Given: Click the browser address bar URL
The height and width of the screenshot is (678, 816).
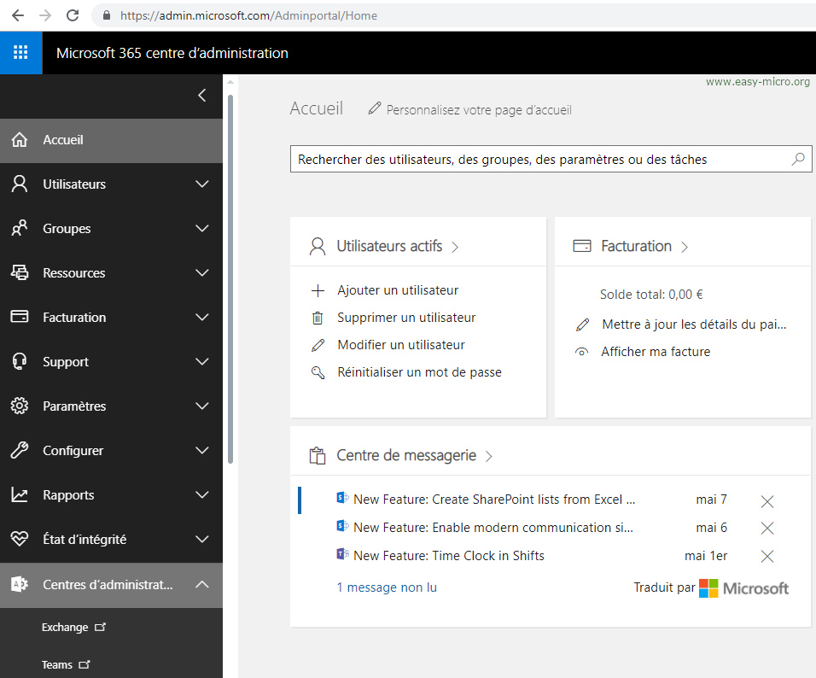Looking at the screenshot, I should (x=248, y=15).
